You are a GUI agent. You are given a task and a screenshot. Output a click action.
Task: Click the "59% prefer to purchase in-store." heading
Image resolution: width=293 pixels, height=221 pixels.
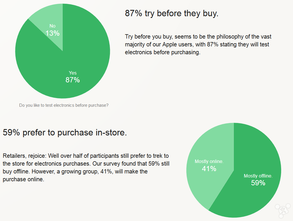pyautogui.click(x=65, y=133)
